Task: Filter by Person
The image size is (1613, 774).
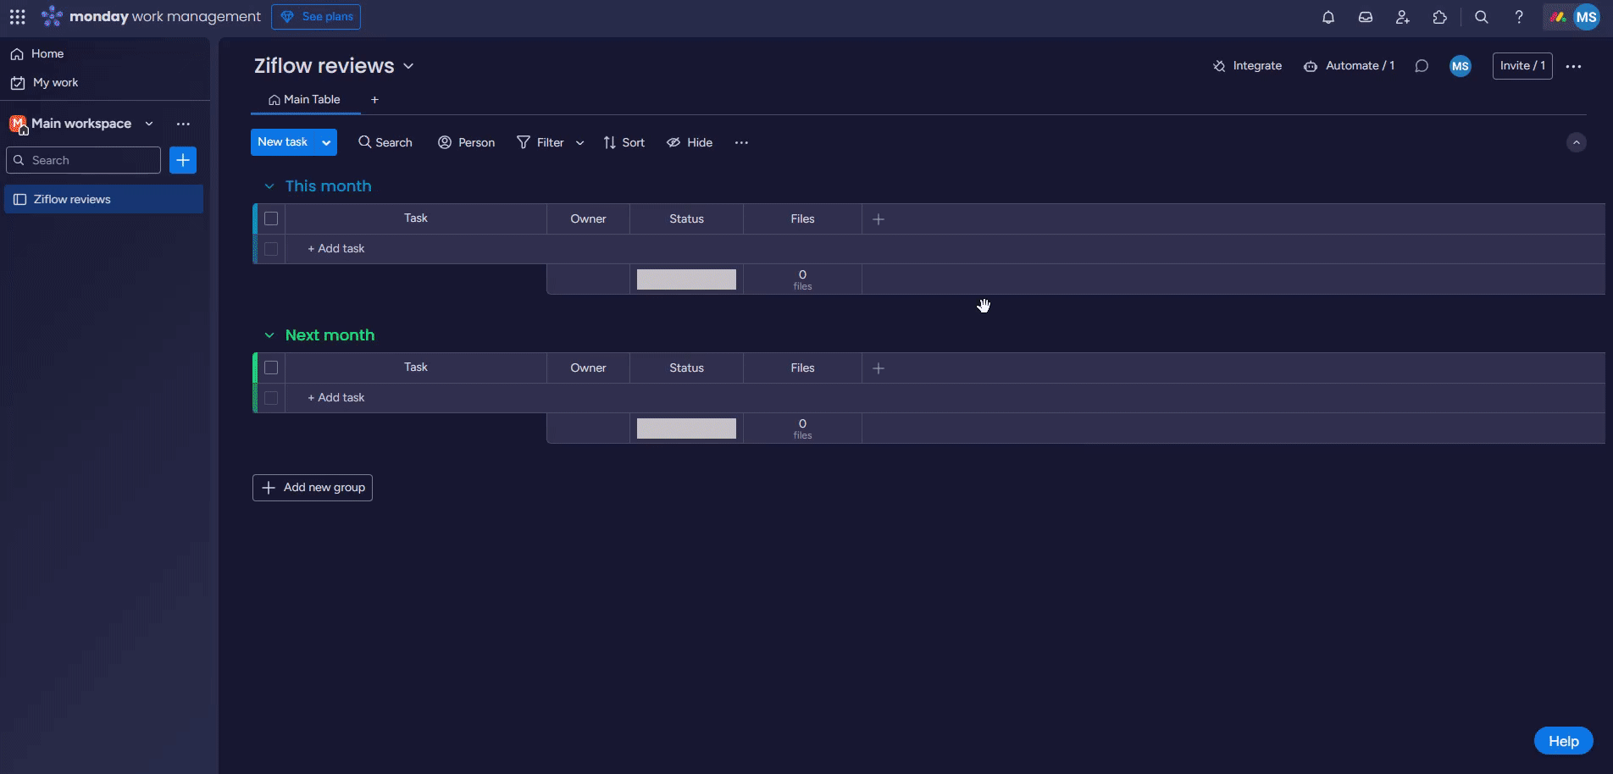Action: click(x=466, y=142)
